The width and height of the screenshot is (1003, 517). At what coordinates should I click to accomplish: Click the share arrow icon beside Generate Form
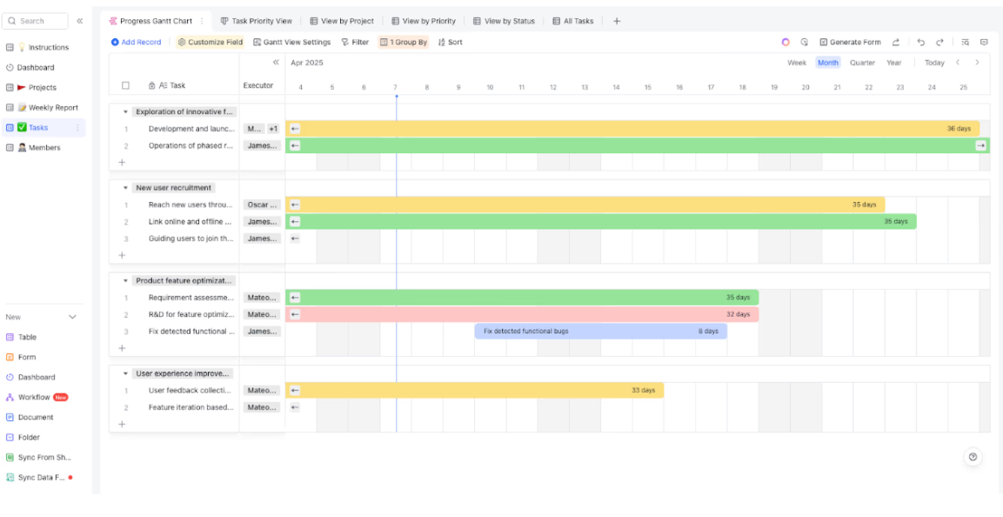tap(896, 43)
